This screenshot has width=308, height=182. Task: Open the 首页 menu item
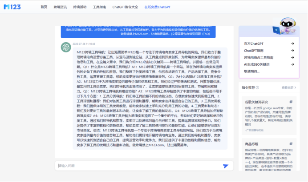[44, 7]
